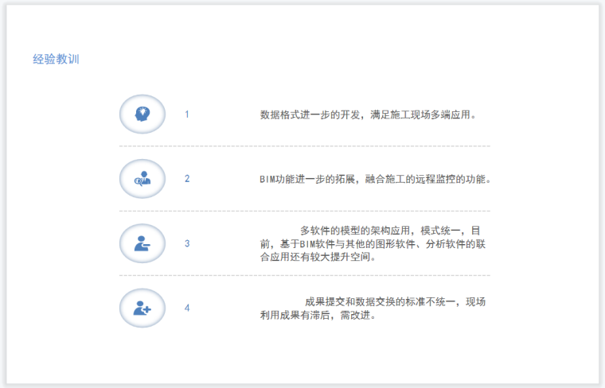Click the number 2 label
Image resolution: width=605 pixels, height=388 pixels.
pos(187,179)
